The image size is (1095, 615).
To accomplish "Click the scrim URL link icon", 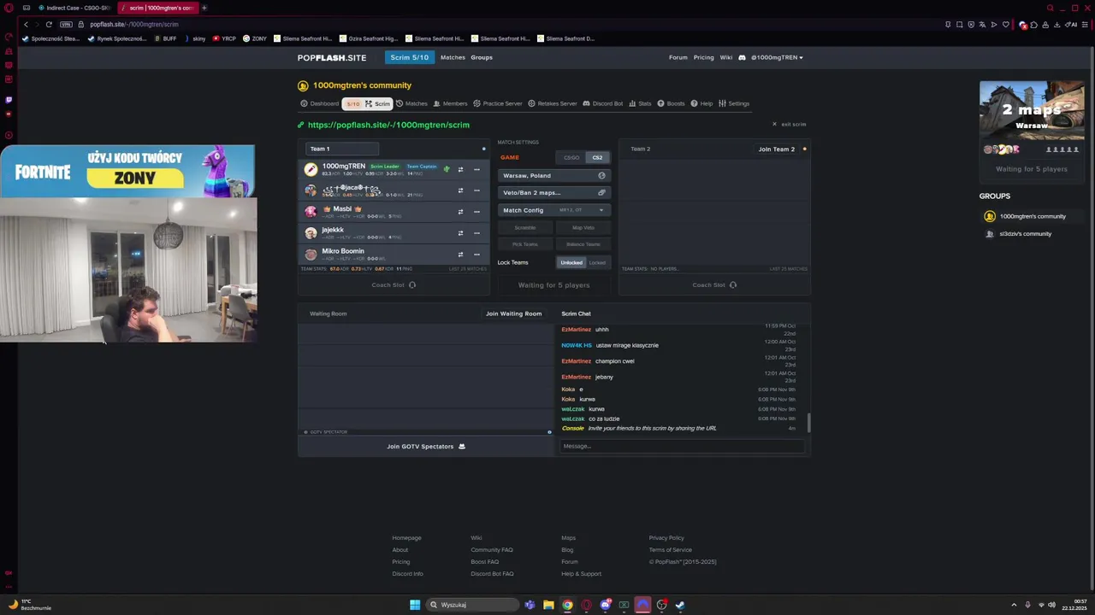I will click(301, 125).
